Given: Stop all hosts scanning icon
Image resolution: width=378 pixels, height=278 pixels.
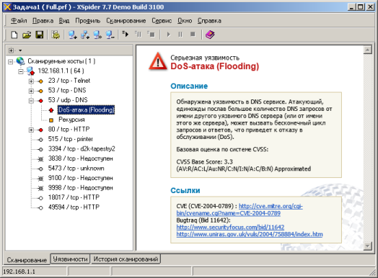Looking at the screenshot, I should 151,34.
